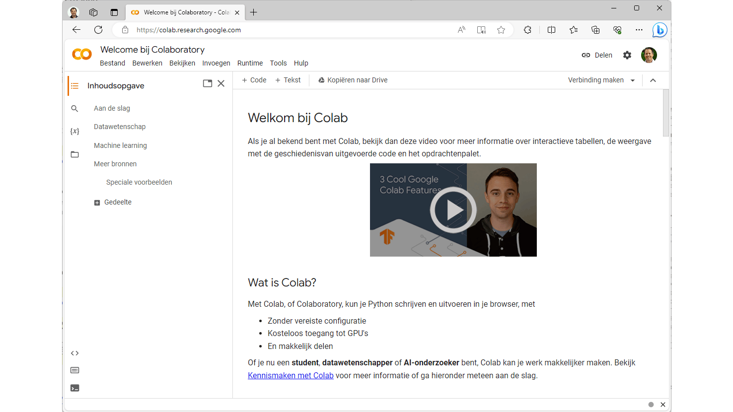
Task: Close the Inhoudsopgave panel
Action: coord(221,83)
